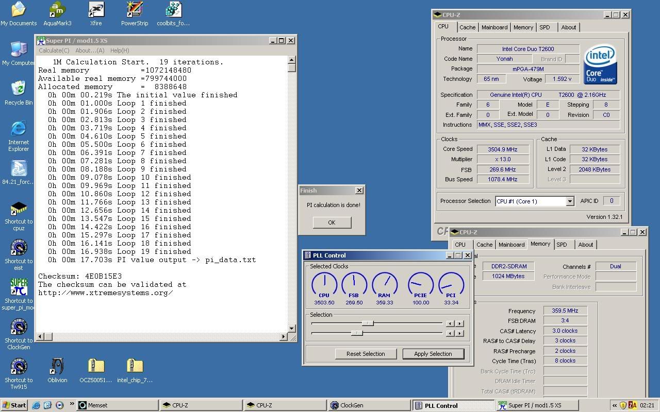660x412 pixels.
Task: Click the ZoneAlarm ZA tray icon
Action: click(x=633, y=405)
